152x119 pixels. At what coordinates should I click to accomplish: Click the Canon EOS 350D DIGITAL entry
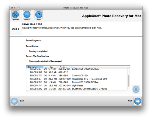[x=85, y=82]
